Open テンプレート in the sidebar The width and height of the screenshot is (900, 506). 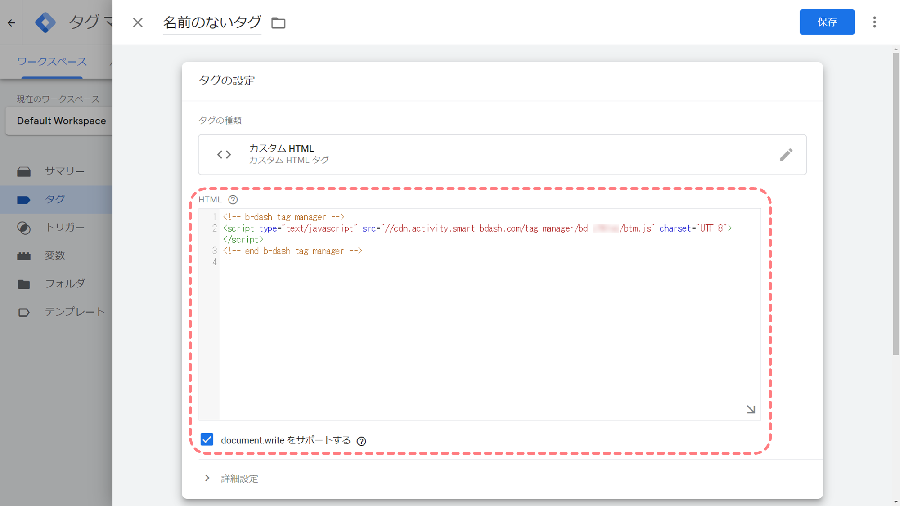point(56,312)
